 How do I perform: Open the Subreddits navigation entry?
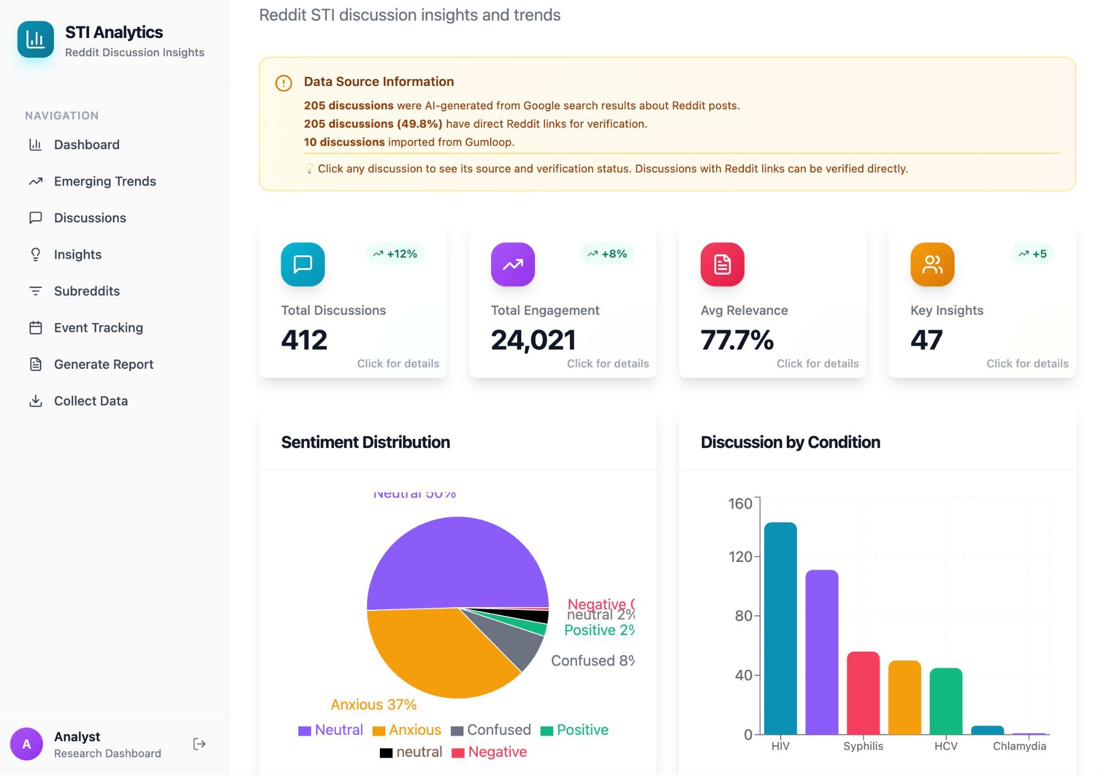87,291
